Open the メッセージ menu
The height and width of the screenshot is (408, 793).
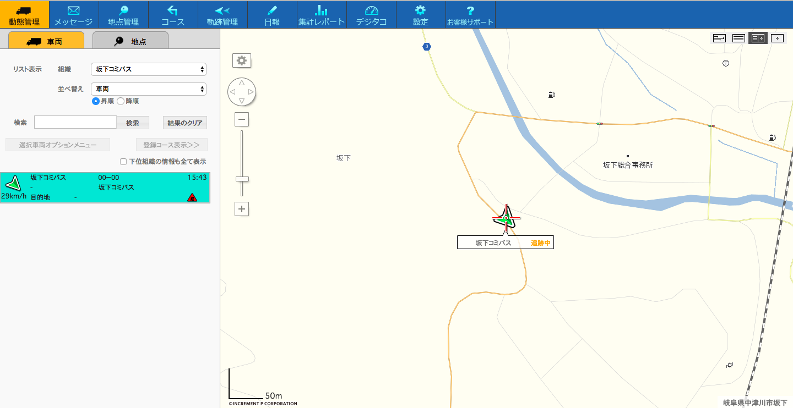[x=74, y=14]
